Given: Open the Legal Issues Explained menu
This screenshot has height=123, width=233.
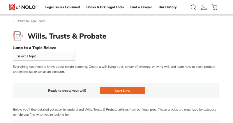Looking at the screenshot, I should [x=62, y=7].
